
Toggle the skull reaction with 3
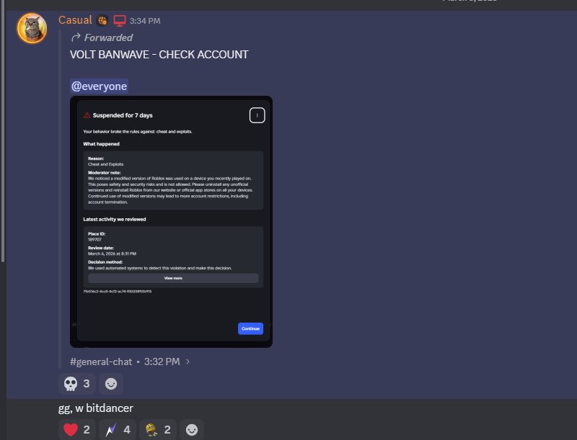[x=77, y=384]
